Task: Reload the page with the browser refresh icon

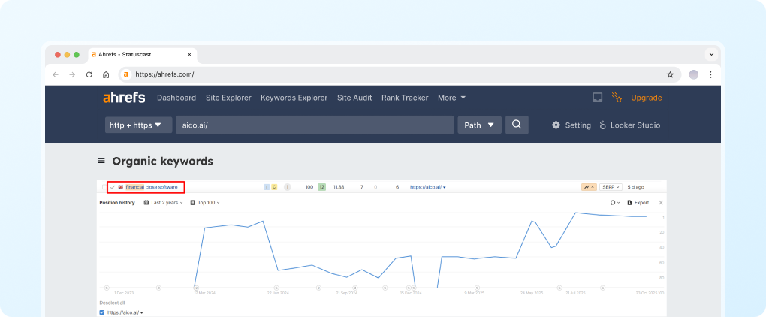Action: pos(89,74)
